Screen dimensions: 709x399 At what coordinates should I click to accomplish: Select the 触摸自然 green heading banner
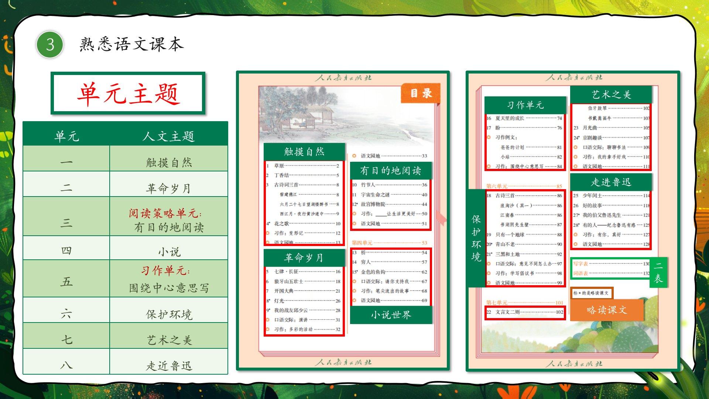click(304, 151)
